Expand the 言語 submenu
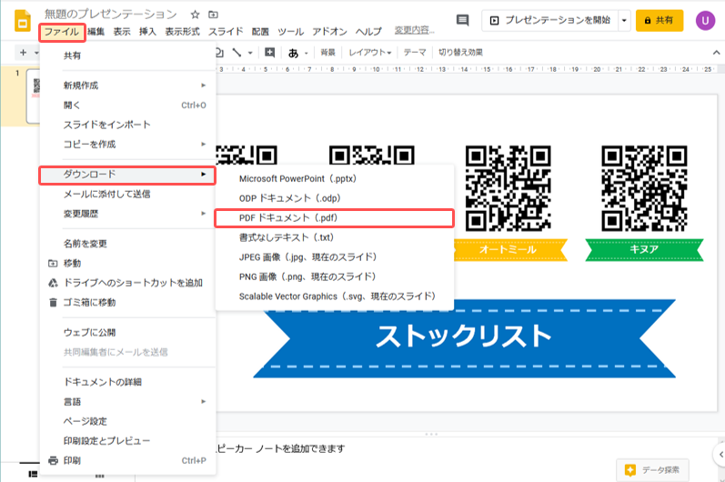 tap(127, 402)
